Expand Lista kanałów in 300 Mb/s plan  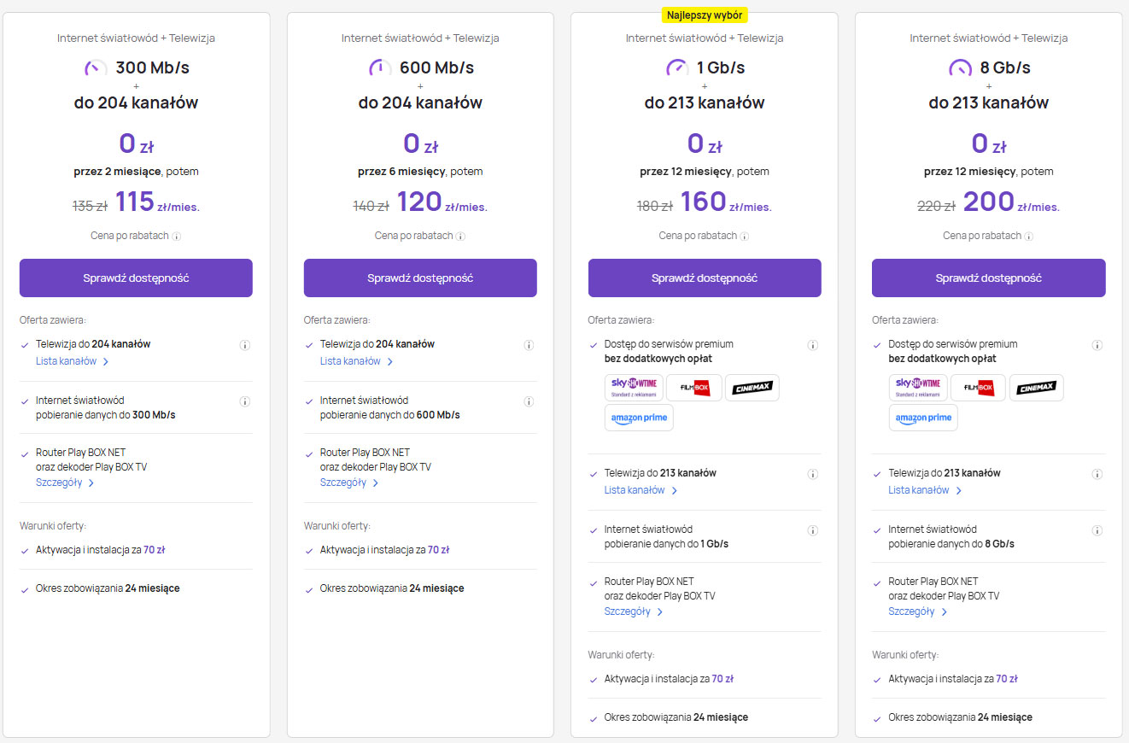[x=72, y=361]
